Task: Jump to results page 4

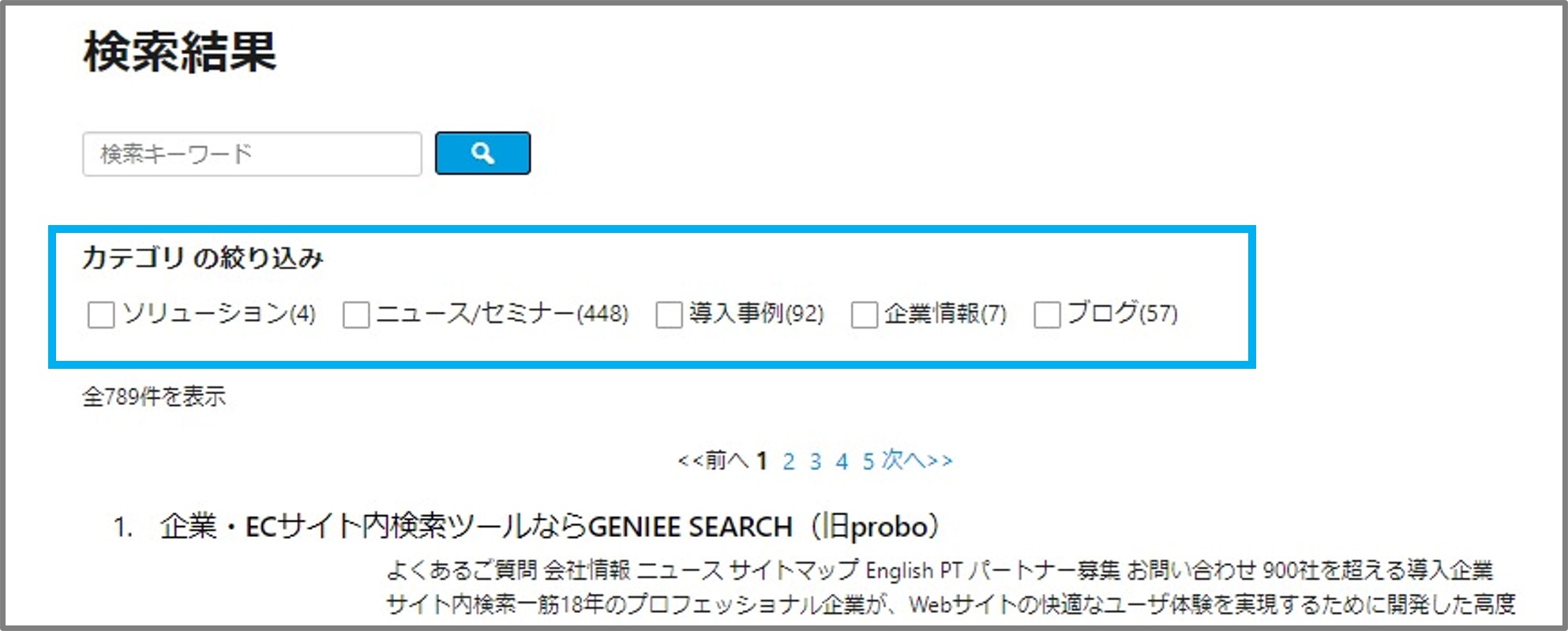Action: pos(842,461)
